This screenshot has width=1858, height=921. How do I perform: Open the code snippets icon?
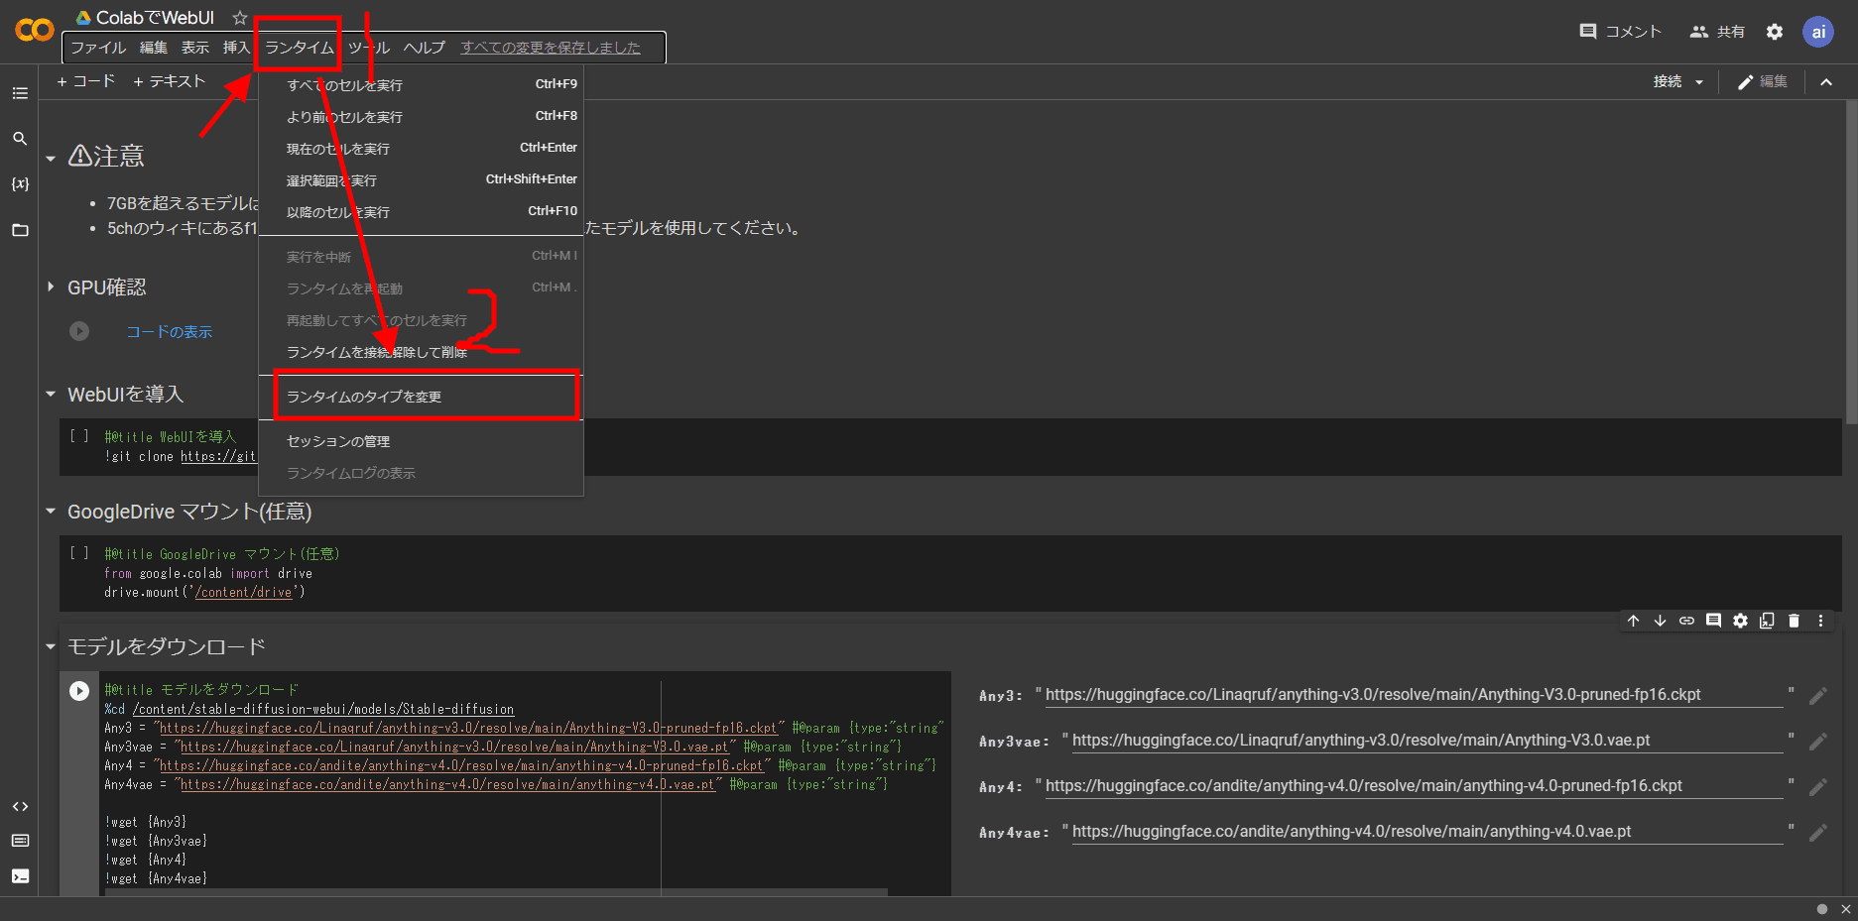coord(20,806)
